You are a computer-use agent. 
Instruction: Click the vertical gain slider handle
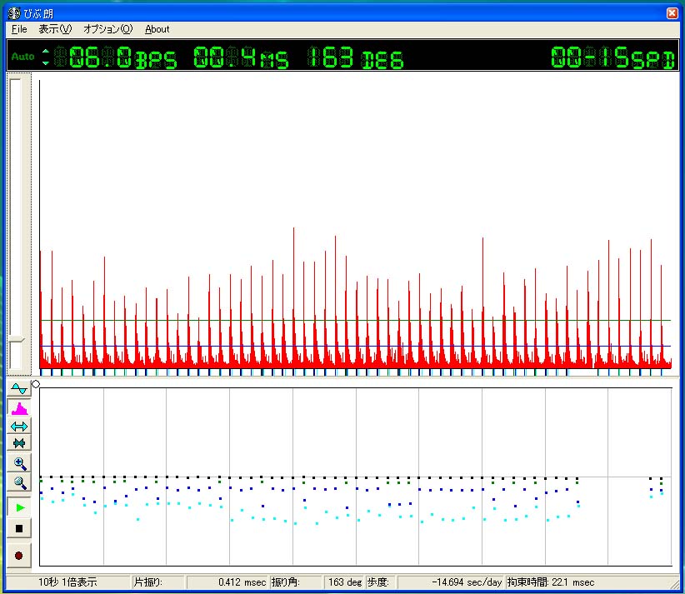[x=17, y=339]
